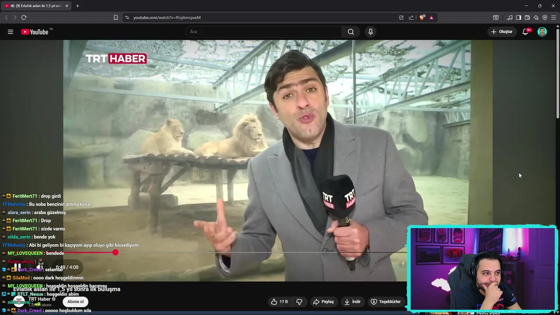Go to the YouTube home logo
This screenshot has width=560, height=315.
click(35, 31)
